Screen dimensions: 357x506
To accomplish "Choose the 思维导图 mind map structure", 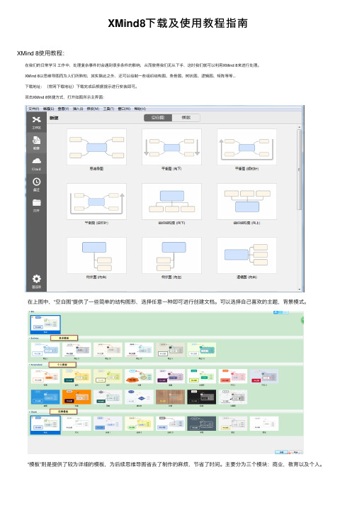I will (x=96, y=147).
